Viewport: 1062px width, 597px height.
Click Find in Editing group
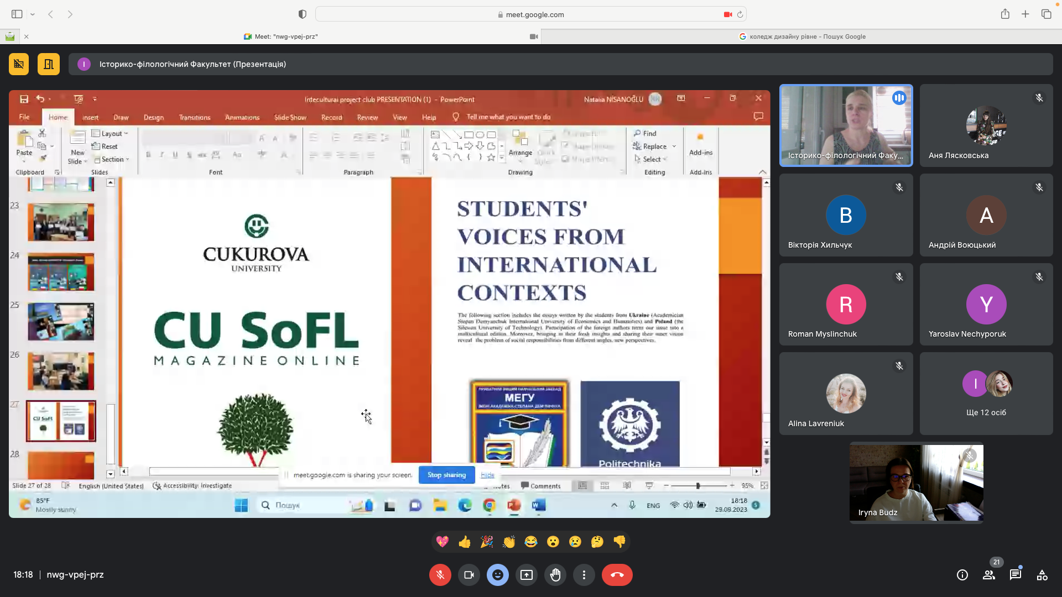point(645,133)
